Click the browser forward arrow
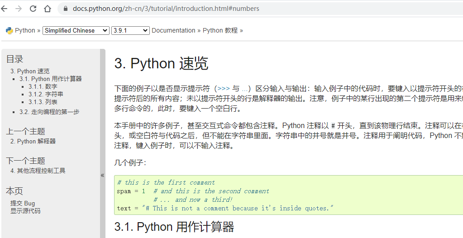 [18, 9]
